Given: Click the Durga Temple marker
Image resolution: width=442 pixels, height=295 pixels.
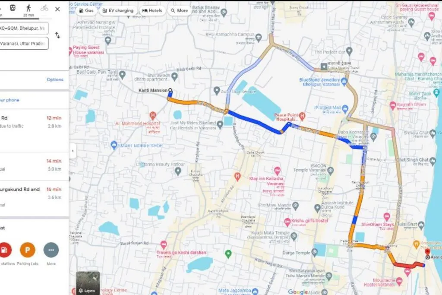Looking at the screenshot, I should (x=315, y=253).
